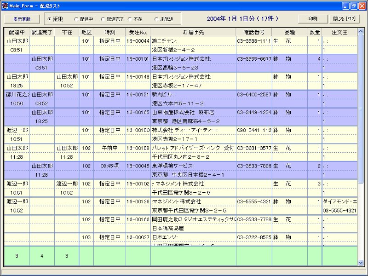Select order number 16-00101
This screenshot has height=276, width=368.
click(x=138, y=59)
